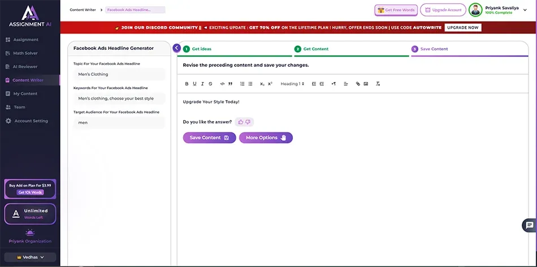Insert a link using the link icon
The image size is (537, 267).
[x=358, y=84]
